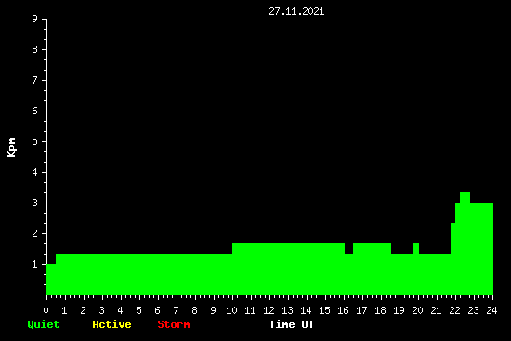The image size is (511, 341).
Task: Select the red Storm legend label
Action: 174,324
